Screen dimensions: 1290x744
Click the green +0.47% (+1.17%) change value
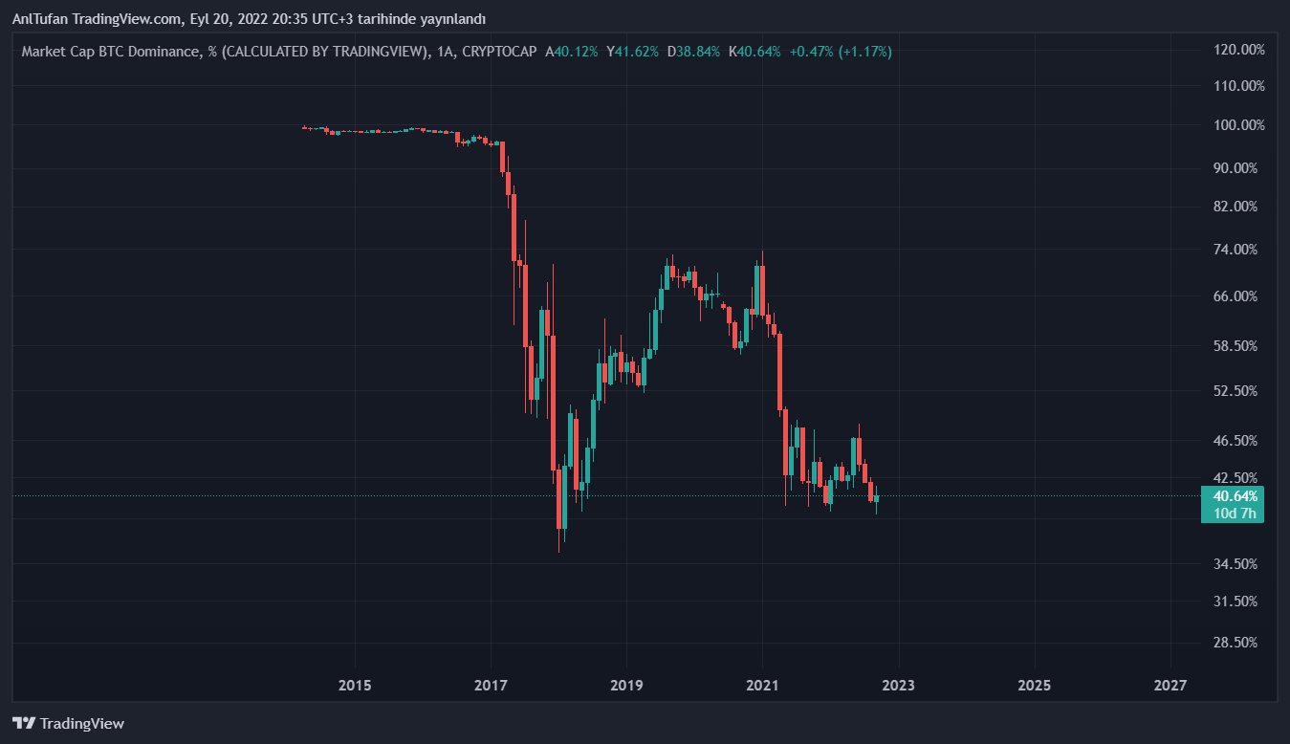(840, 52)
